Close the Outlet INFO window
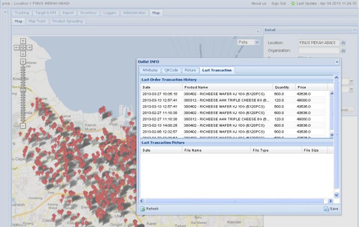Viewport: 359px width, 227px height. pyautogui.click(x=337, y=62)
